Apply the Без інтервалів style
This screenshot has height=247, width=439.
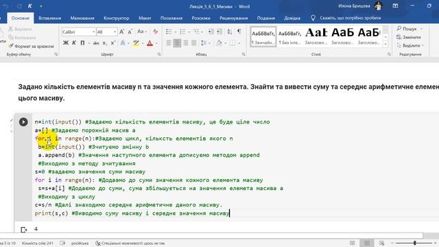point(289,36)
